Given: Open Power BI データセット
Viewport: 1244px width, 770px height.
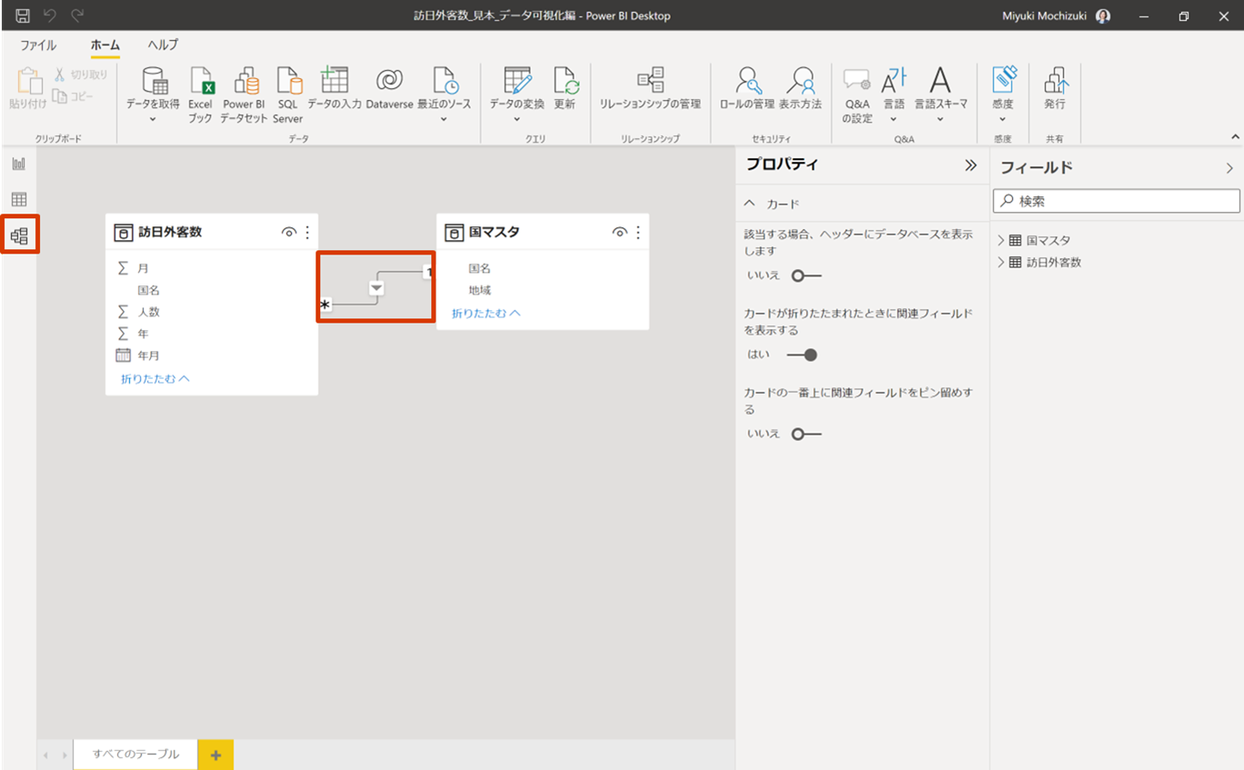Looking at the screenshot, I should pyautogui.click(x=244, y=95).
